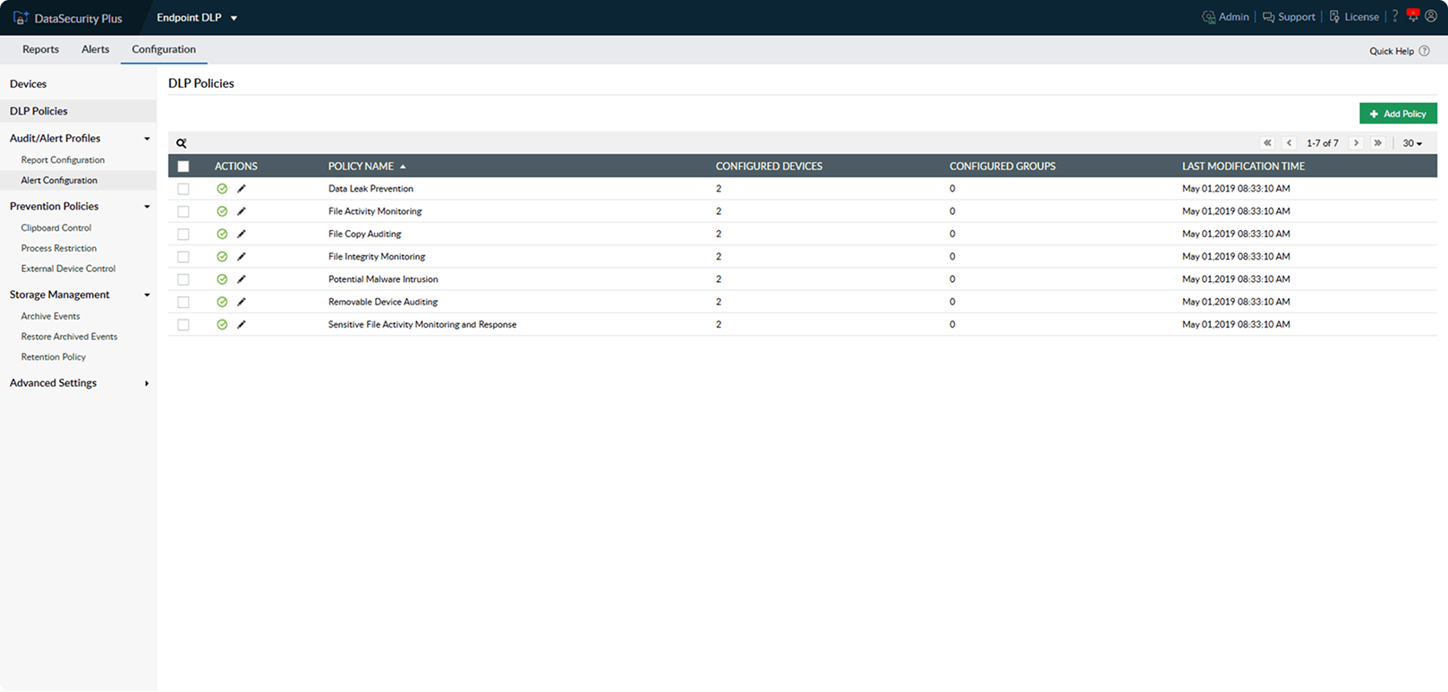
Task: Open Clipboard Control in sidebar
Action: pyautogui.click(x=56, y=228)
